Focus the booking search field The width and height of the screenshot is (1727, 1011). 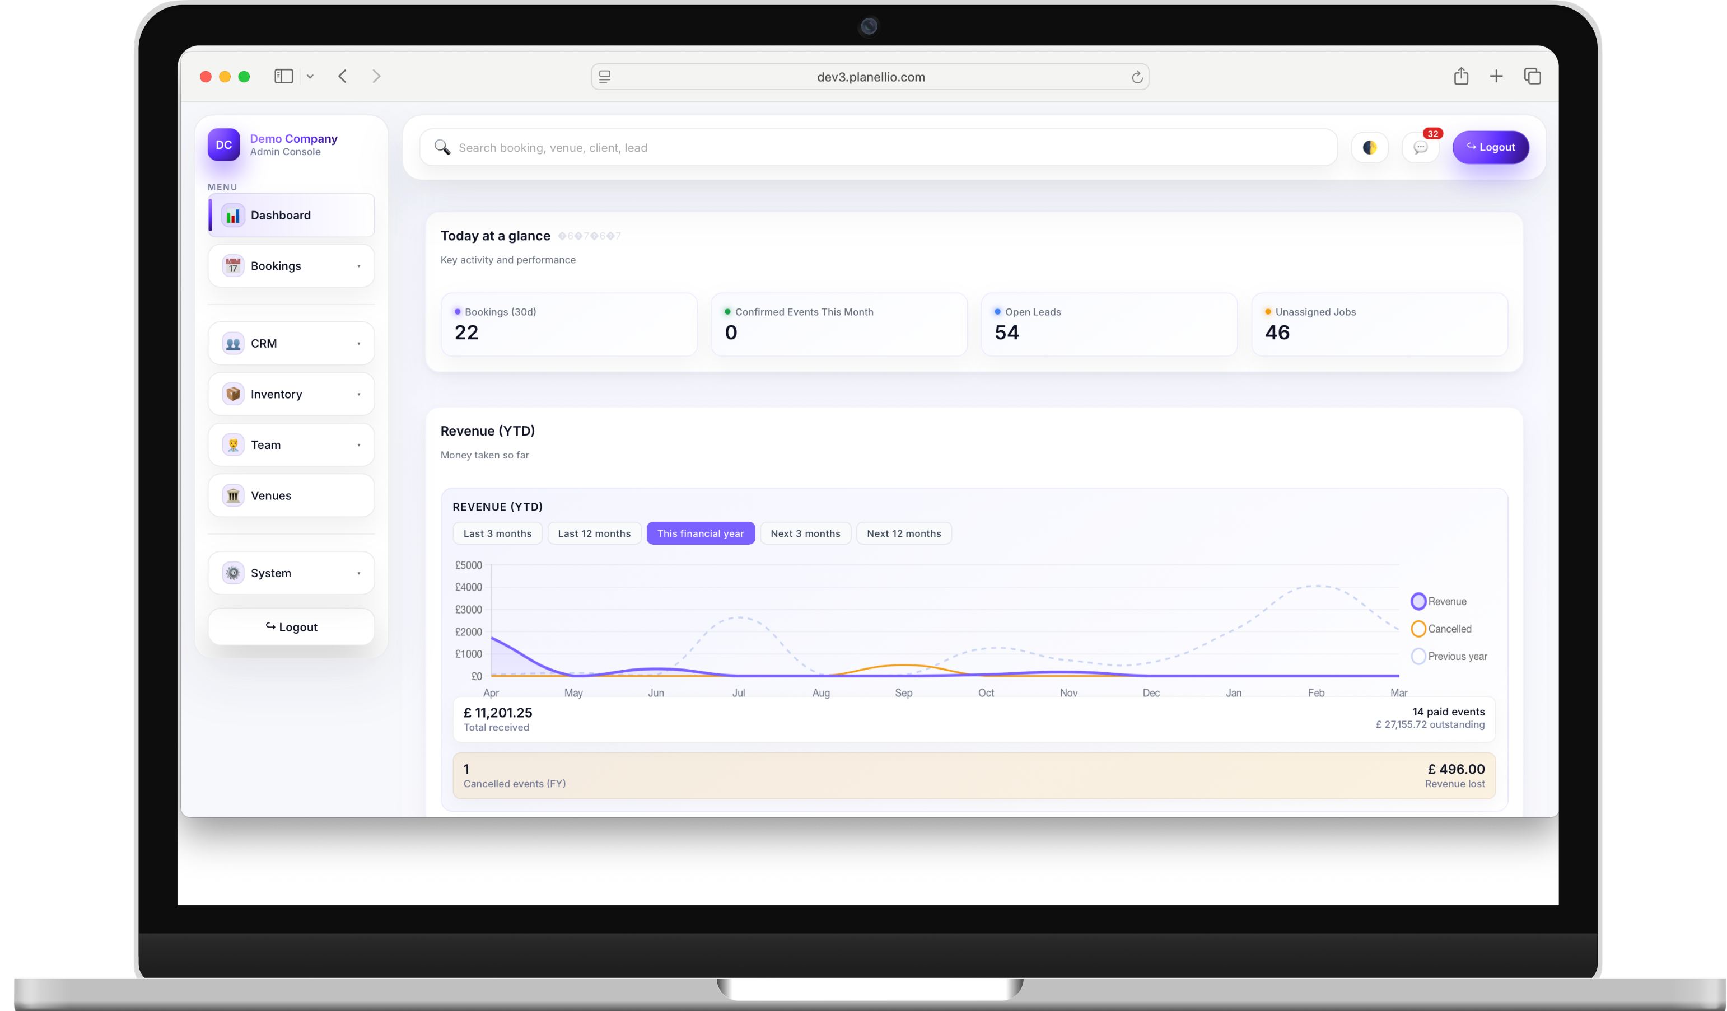[x=877, y=147]
